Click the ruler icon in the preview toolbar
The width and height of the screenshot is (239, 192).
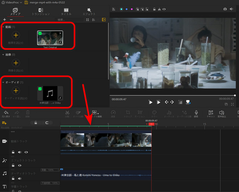pos(114,9)
